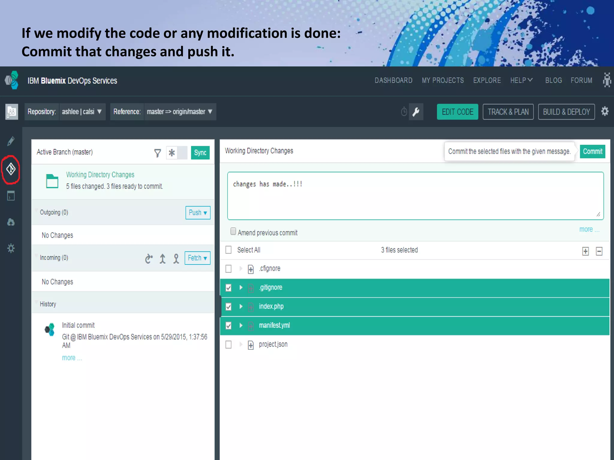Viewport: 614px width, 460px height.
Task: Click the Working Directory Changes folder icon
Action: coord(52,181)
